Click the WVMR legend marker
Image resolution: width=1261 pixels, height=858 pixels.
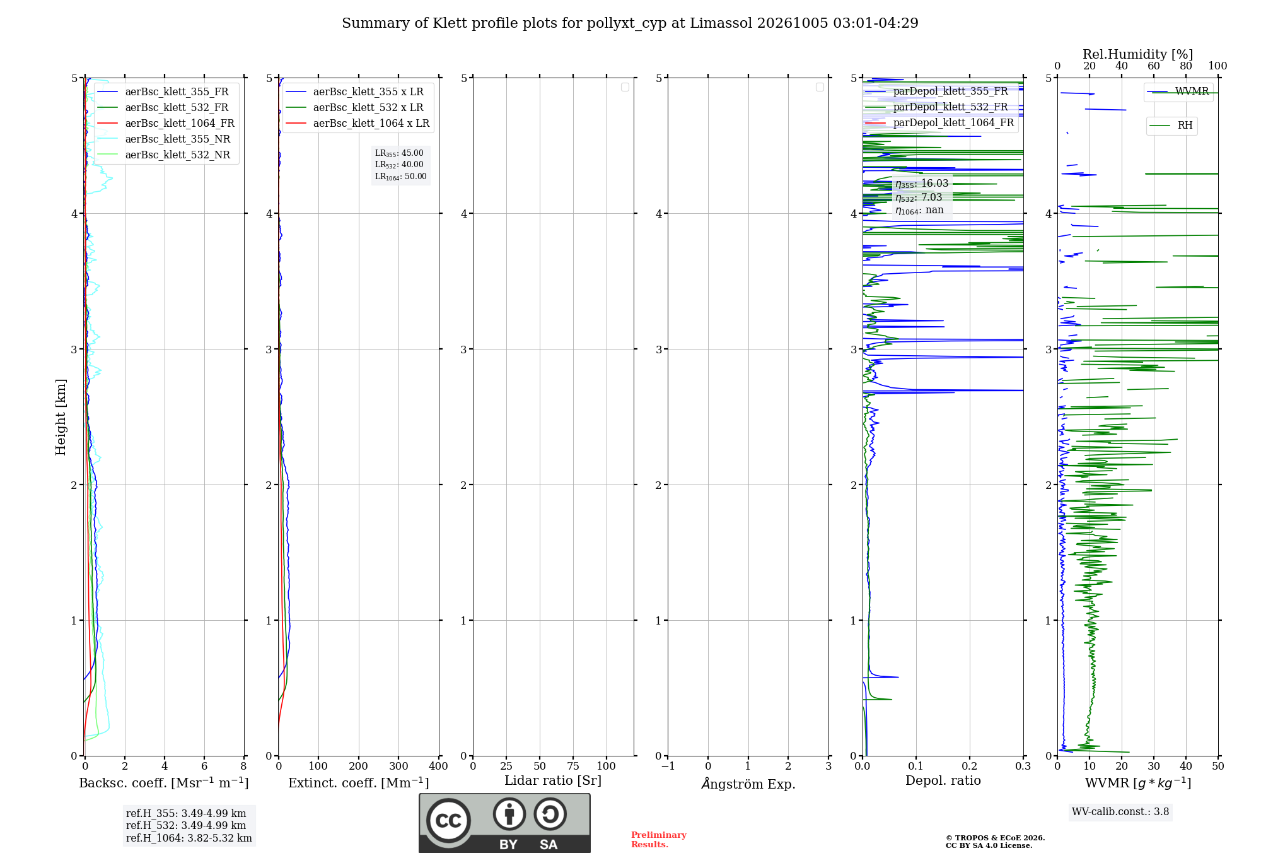click(1157, 91)
